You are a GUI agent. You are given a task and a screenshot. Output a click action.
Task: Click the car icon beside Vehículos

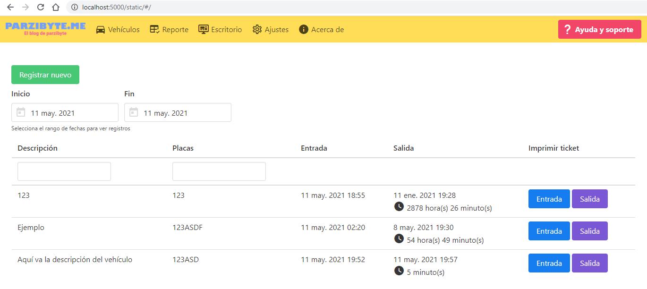coord(101,29)
